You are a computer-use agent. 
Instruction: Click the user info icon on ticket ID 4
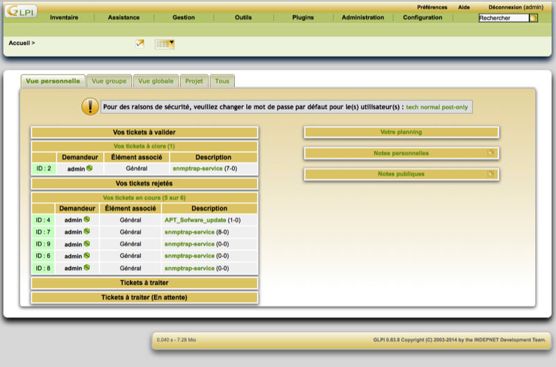[x=87, y=220]
